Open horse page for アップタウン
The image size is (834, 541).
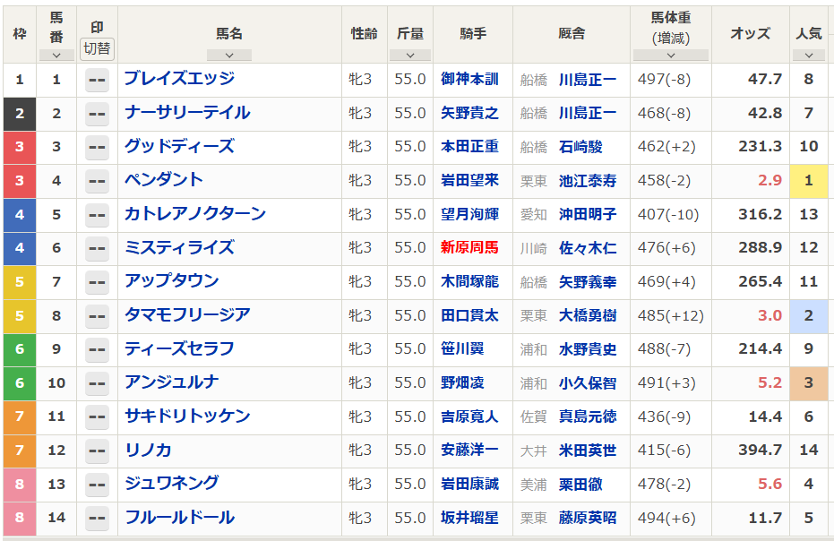(x=171, y=281)
